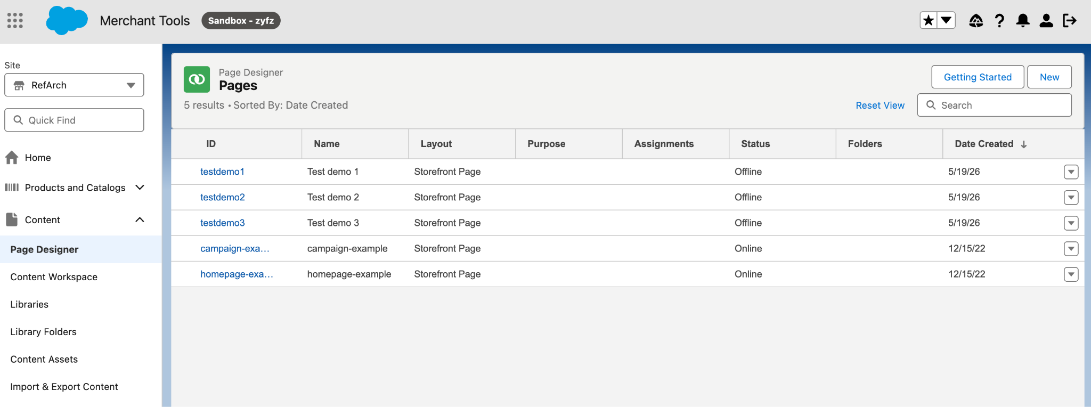Open the notifications bell
1091x407 pixels.
(1023, 20)
